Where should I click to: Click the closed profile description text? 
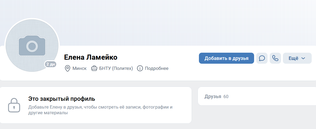(100, 110)
